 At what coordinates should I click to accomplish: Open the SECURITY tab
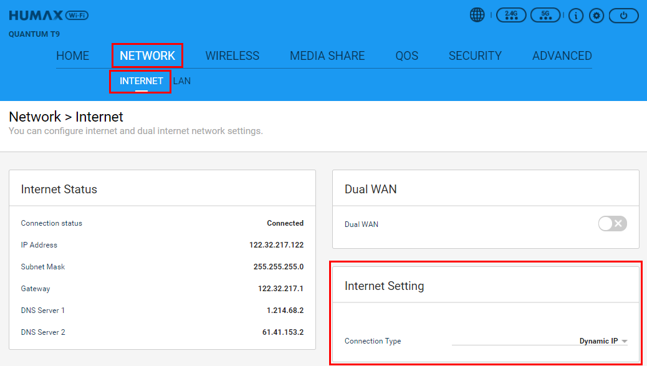coord(475,55)
